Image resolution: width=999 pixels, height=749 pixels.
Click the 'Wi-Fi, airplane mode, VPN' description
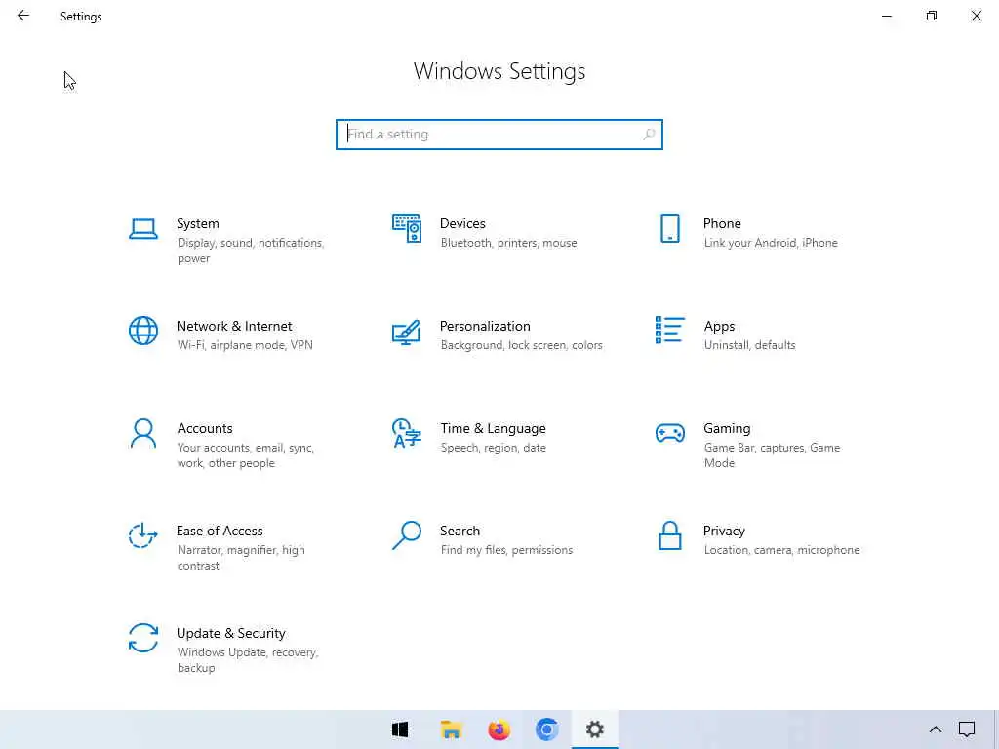click(x=245, y=345)
